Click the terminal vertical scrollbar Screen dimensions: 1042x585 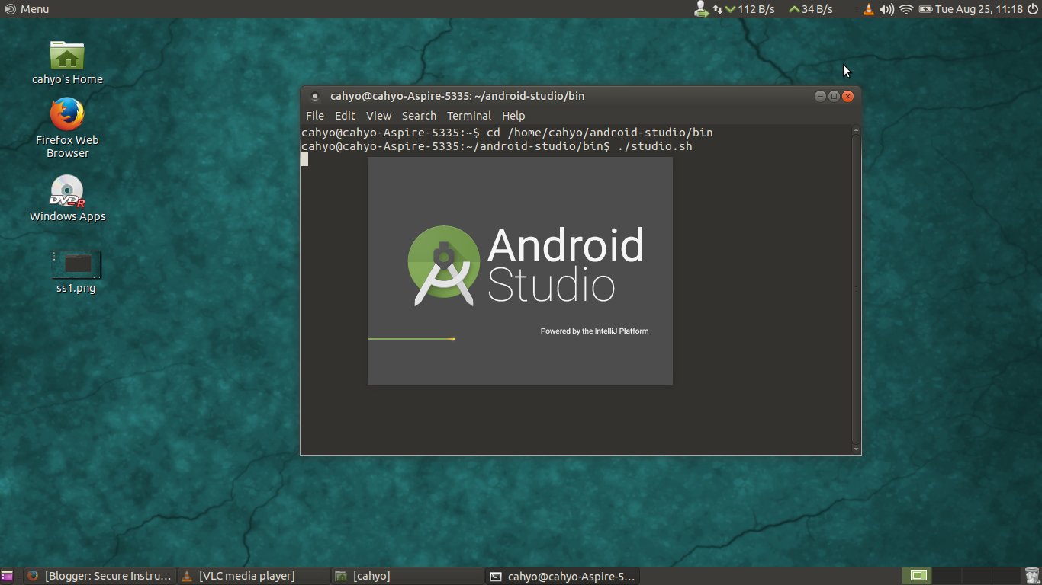point(856,289)
